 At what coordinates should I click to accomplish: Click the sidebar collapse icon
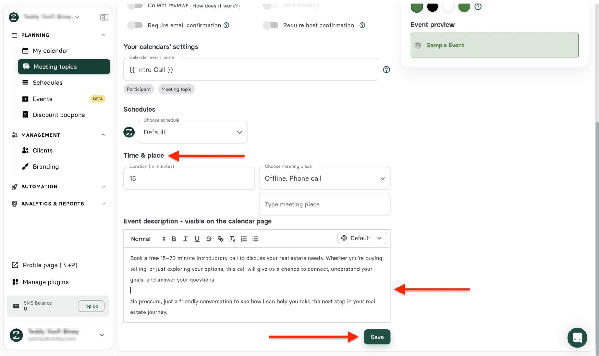(x=104, y=17)
